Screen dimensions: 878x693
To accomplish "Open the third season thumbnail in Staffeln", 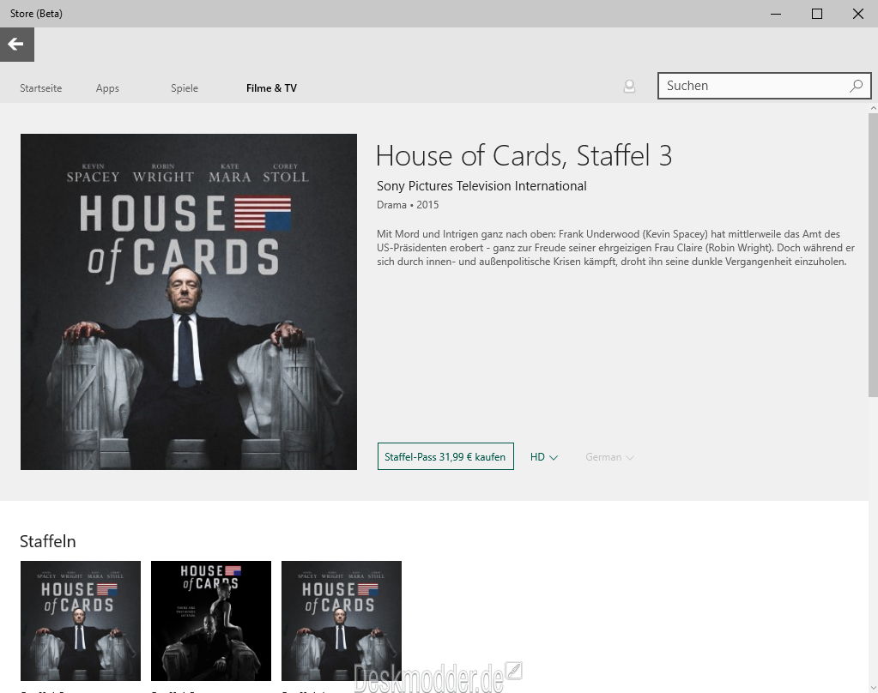I will pos(342,621).
